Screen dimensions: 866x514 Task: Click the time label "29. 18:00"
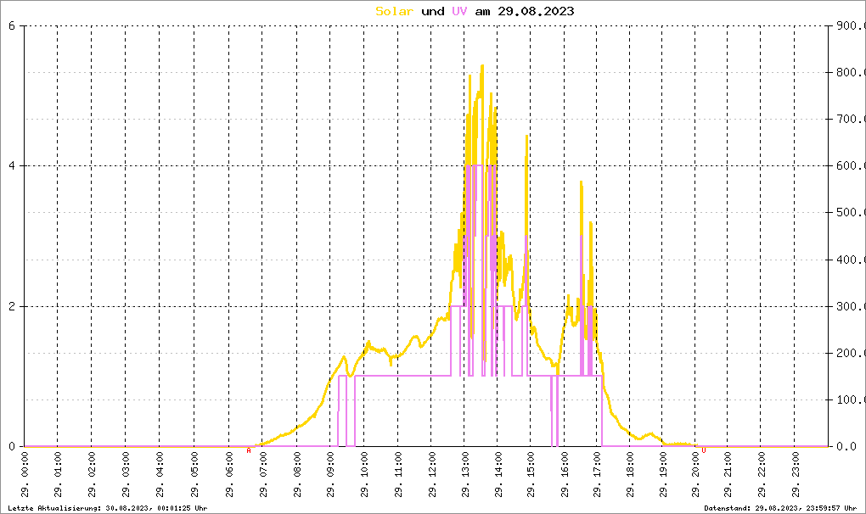630,475
